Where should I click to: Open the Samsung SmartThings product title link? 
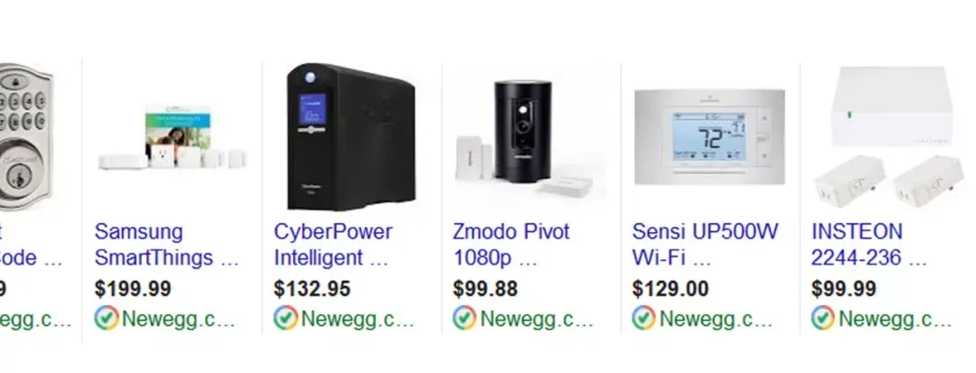tap(167, 245)
